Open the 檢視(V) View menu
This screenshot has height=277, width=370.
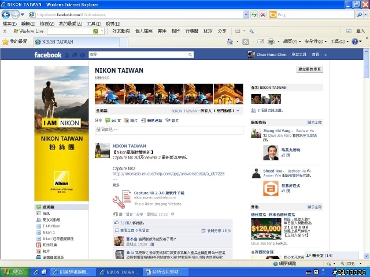47,24
